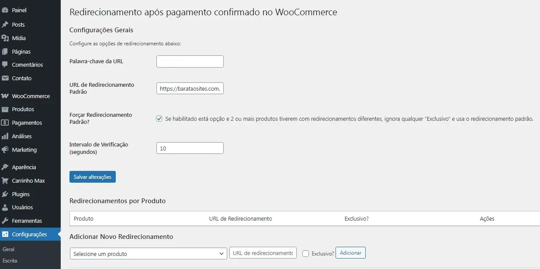Screen dimensions: 540x269
Task: Click the Análises bar chart icon
Action: [5, 136]
